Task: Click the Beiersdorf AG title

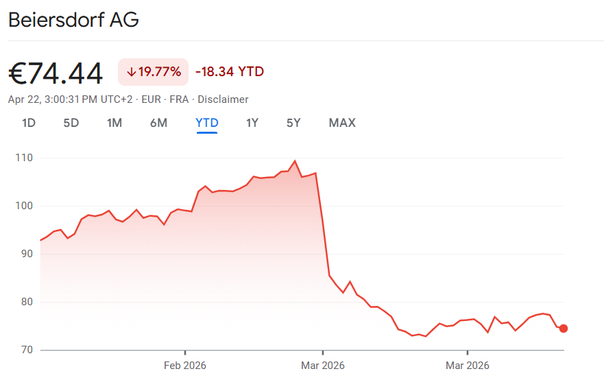Action: pyautogui.click(x=73, y=20)
